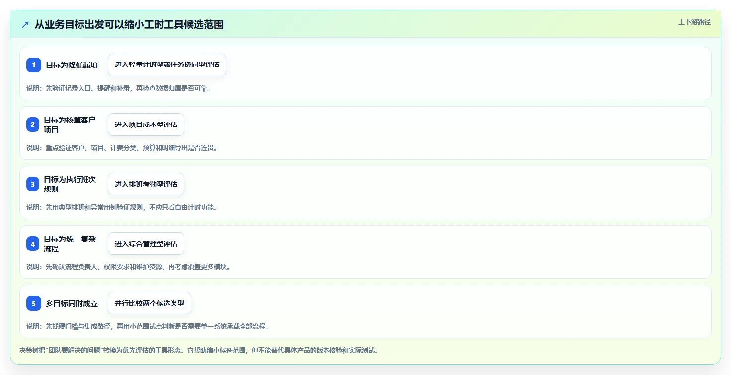Click the note starting 说明：先验证记录入口
Screen dimensions: 731x375
[x=118, y=88]
